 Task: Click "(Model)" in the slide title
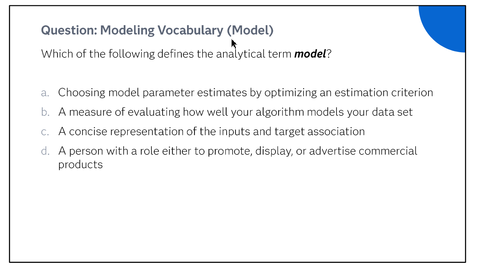pyautogui.click(x=250, y=30)
